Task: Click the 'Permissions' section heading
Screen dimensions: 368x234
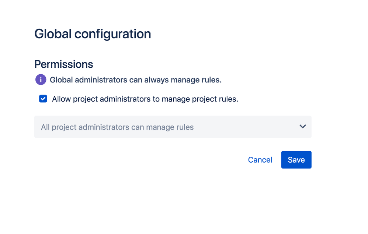Action: pos(63,64)
